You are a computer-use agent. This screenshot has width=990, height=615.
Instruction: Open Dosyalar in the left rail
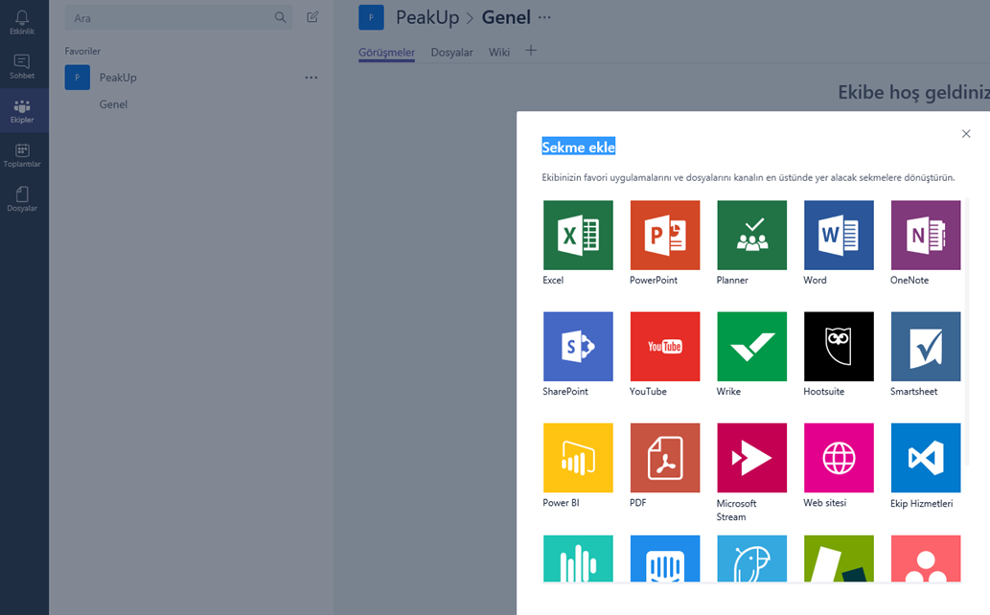point(22,199)
